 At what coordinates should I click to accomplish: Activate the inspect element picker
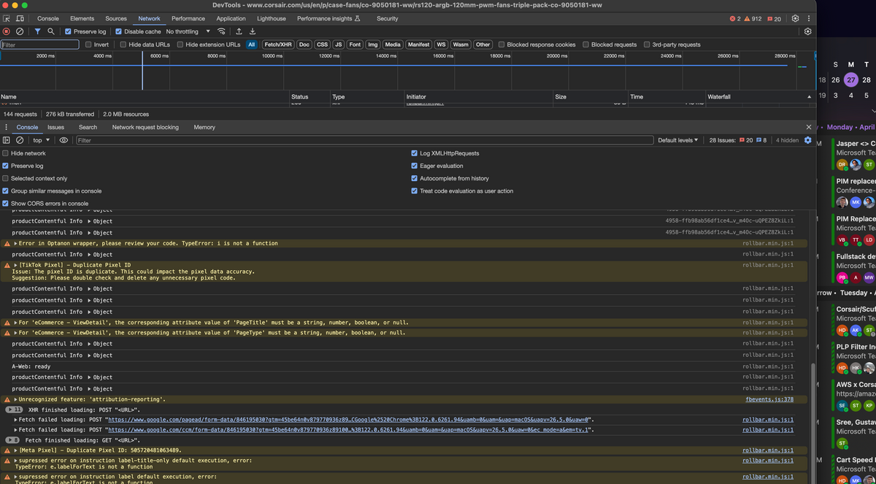click(x=7, y=18)
